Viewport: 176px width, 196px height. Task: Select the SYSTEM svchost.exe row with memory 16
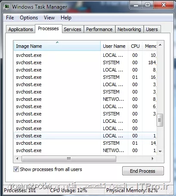pos(85,77)
